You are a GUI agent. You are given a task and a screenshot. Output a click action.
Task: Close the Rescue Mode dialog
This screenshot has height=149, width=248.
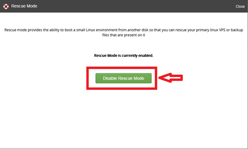[x=240, y=6]
